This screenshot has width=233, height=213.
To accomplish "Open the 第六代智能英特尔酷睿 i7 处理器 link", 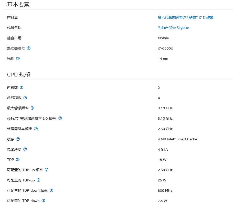I will pos(185,17).
